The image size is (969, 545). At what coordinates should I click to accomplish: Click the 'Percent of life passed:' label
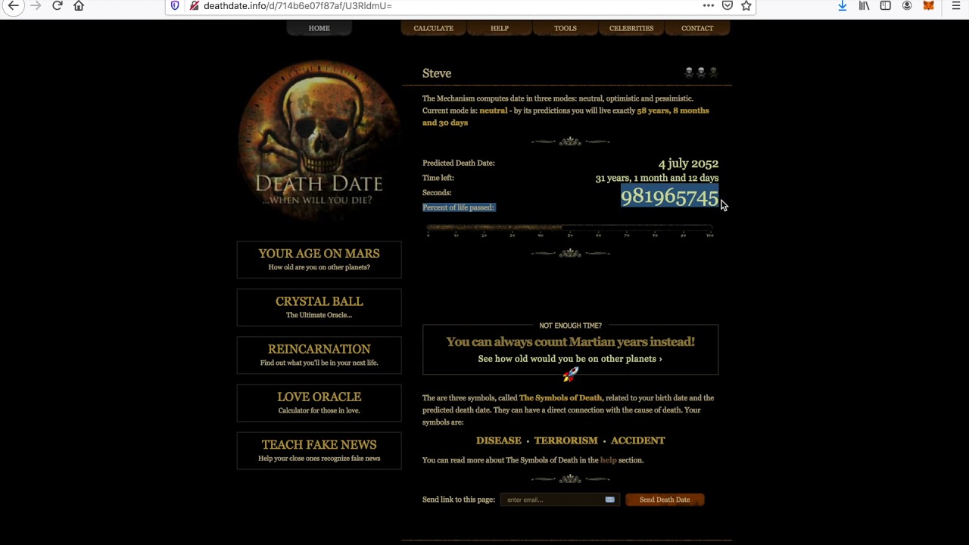[x=458, y=207]
